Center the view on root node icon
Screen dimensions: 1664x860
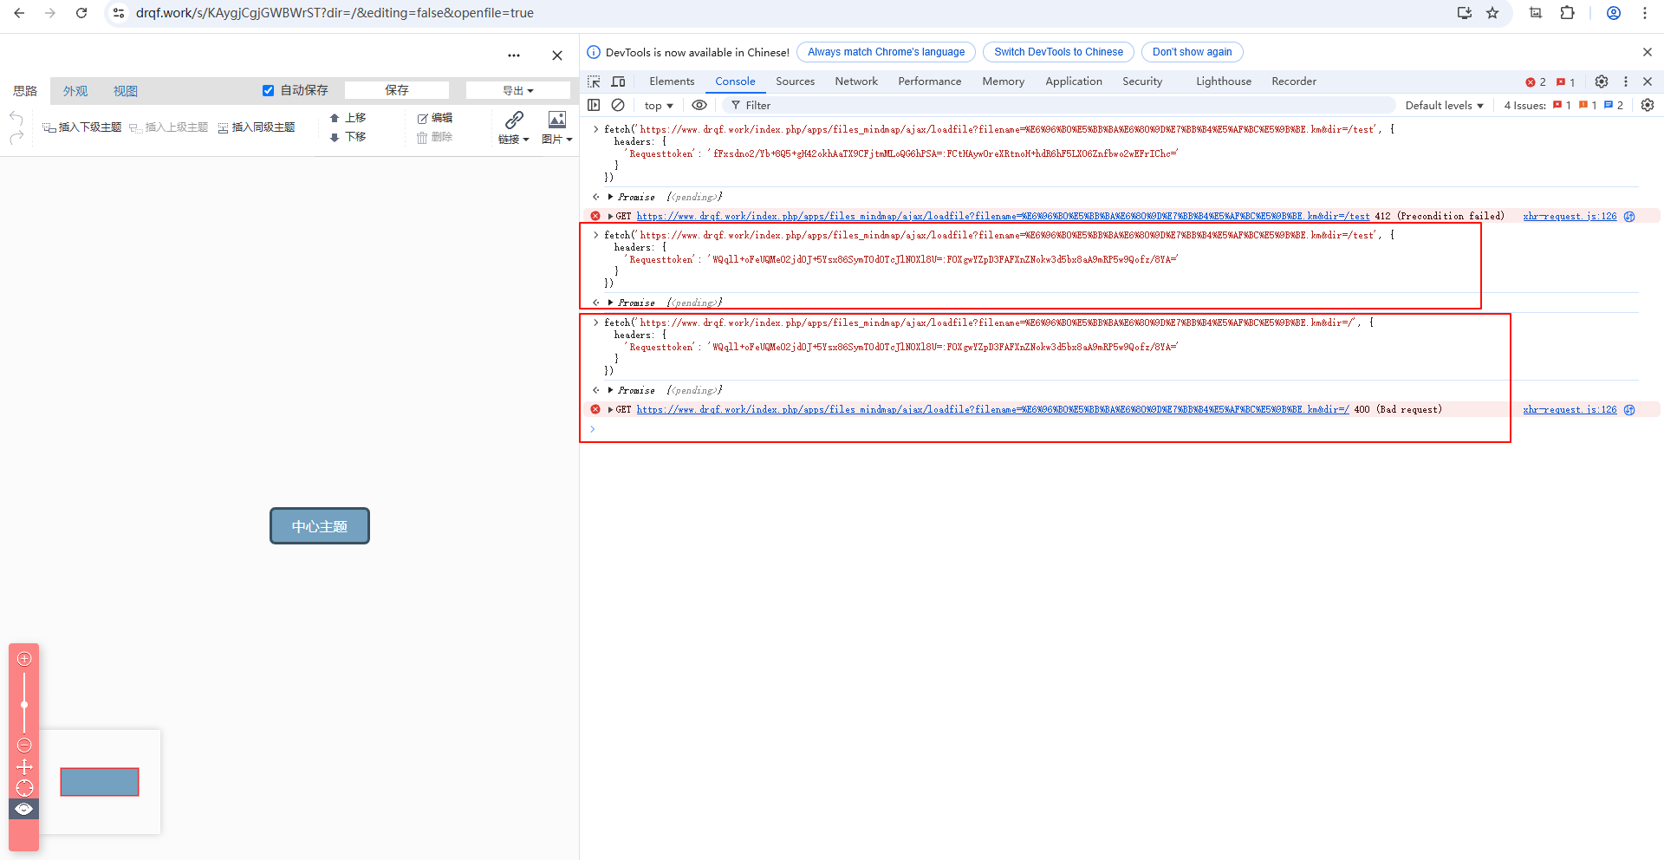tap(24, 788)
